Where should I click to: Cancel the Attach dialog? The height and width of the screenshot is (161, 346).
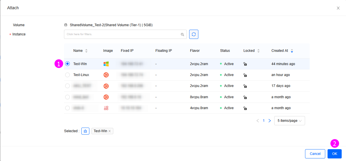click(315, 154)
